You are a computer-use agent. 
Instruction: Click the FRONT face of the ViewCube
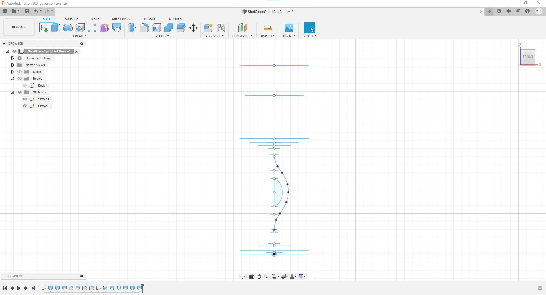tap(528, 57)
